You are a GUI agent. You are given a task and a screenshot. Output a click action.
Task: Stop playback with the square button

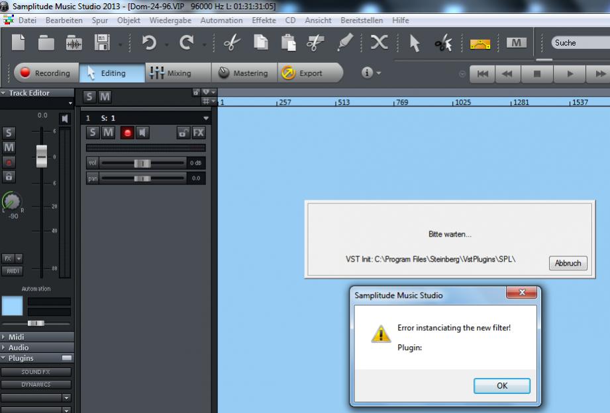click(537, 74)
